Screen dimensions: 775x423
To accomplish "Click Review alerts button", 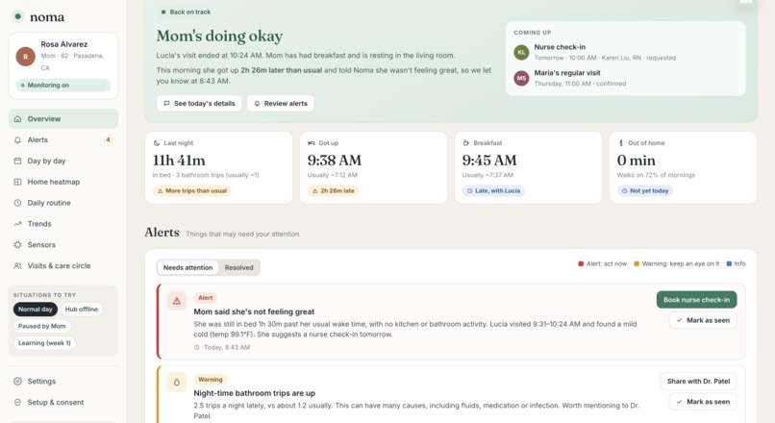I will click(x=281, y=103).
